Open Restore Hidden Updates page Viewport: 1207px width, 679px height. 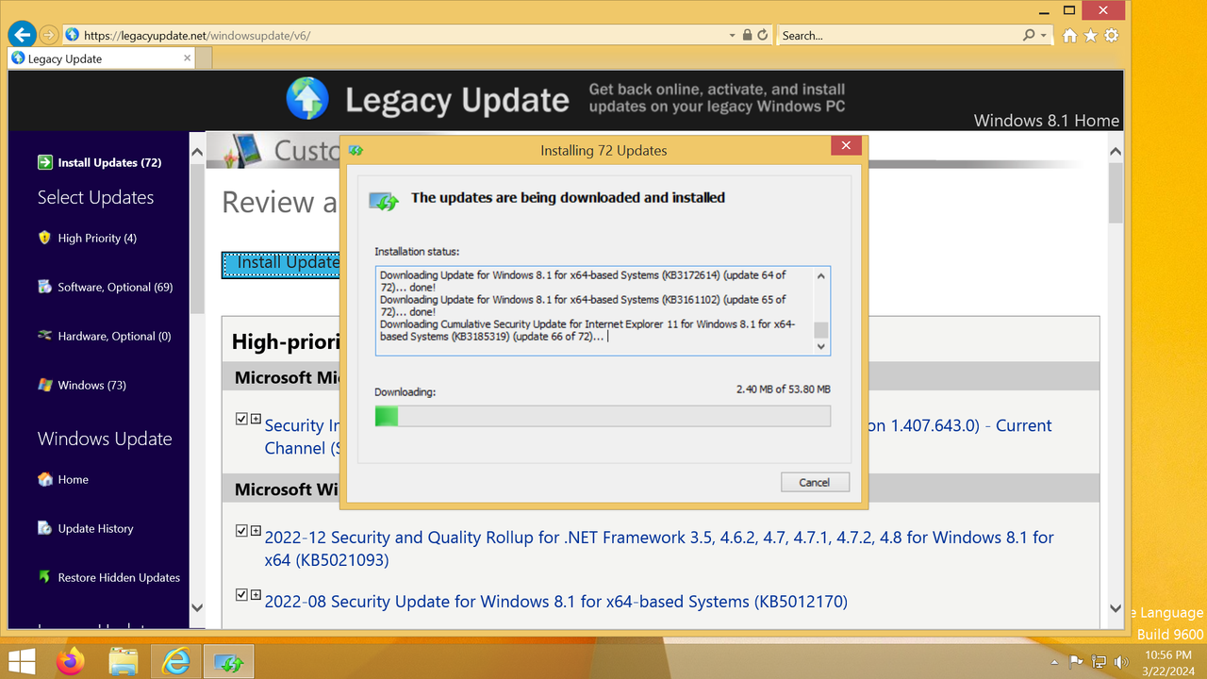119,577
